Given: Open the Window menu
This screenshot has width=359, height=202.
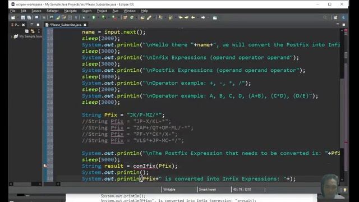Looking at the screenshot, I should (x=130, y=11).
